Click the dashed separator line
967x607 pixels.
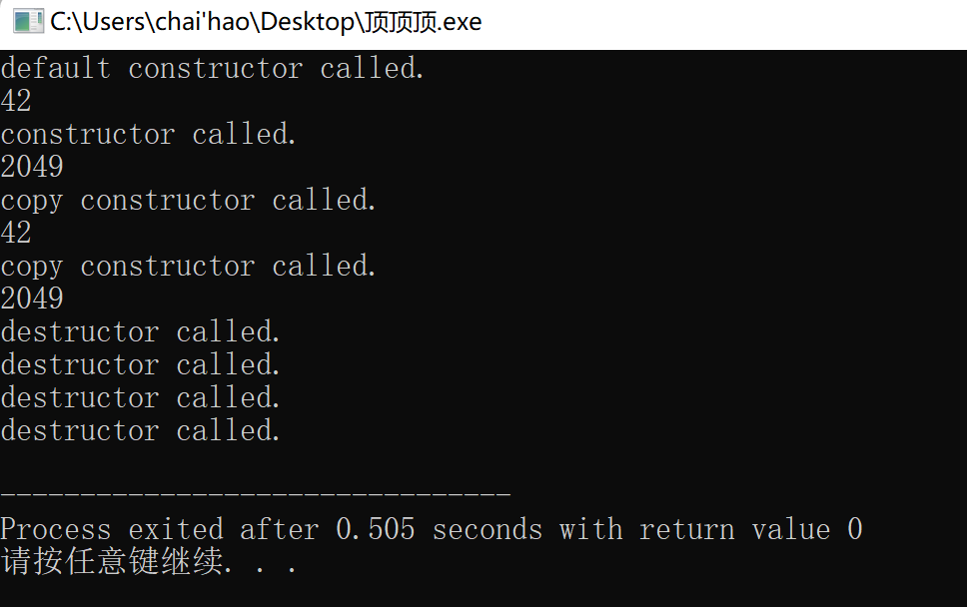256,493
